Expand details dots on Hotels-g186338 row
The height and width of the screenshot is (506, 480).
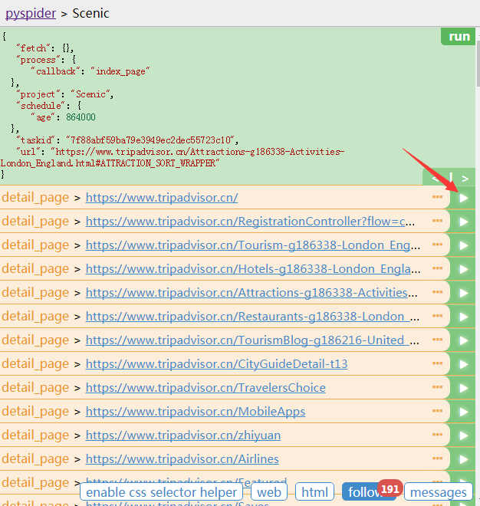pos(437,268)
